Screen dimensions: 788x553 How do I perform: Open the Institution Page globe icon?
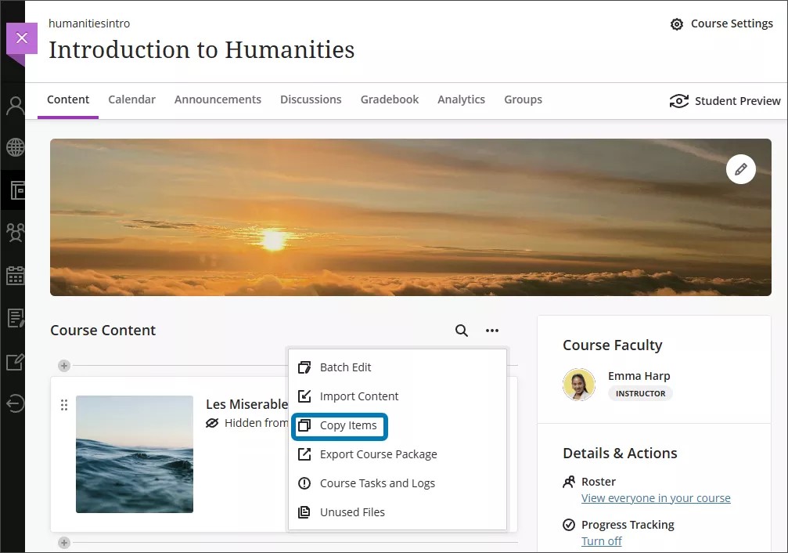(14, 147)
